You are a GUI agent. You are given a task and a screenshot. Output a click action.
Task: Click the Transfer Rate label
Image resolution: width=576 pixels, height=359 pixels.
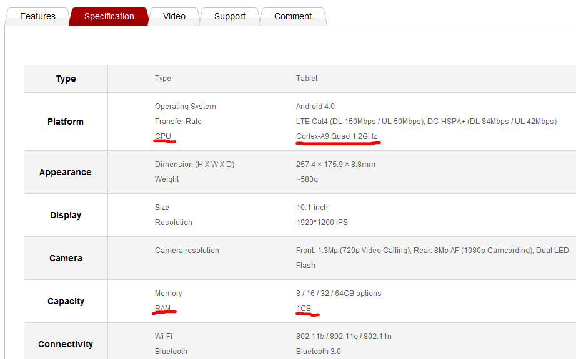(x=178, y=122)
